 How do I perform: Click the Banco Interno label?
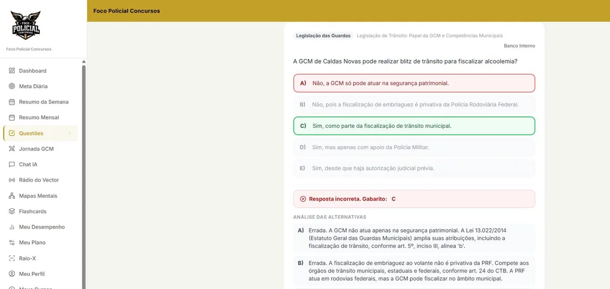[520, 46]
